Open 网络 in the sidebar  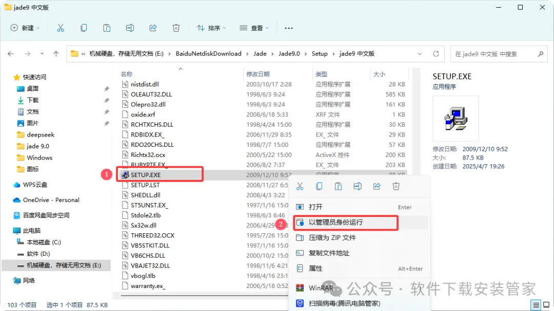[x=29, y=281]
